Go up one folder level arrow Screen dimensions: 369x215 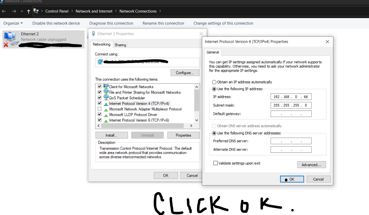pyautogui.click(x=29, y=11)
